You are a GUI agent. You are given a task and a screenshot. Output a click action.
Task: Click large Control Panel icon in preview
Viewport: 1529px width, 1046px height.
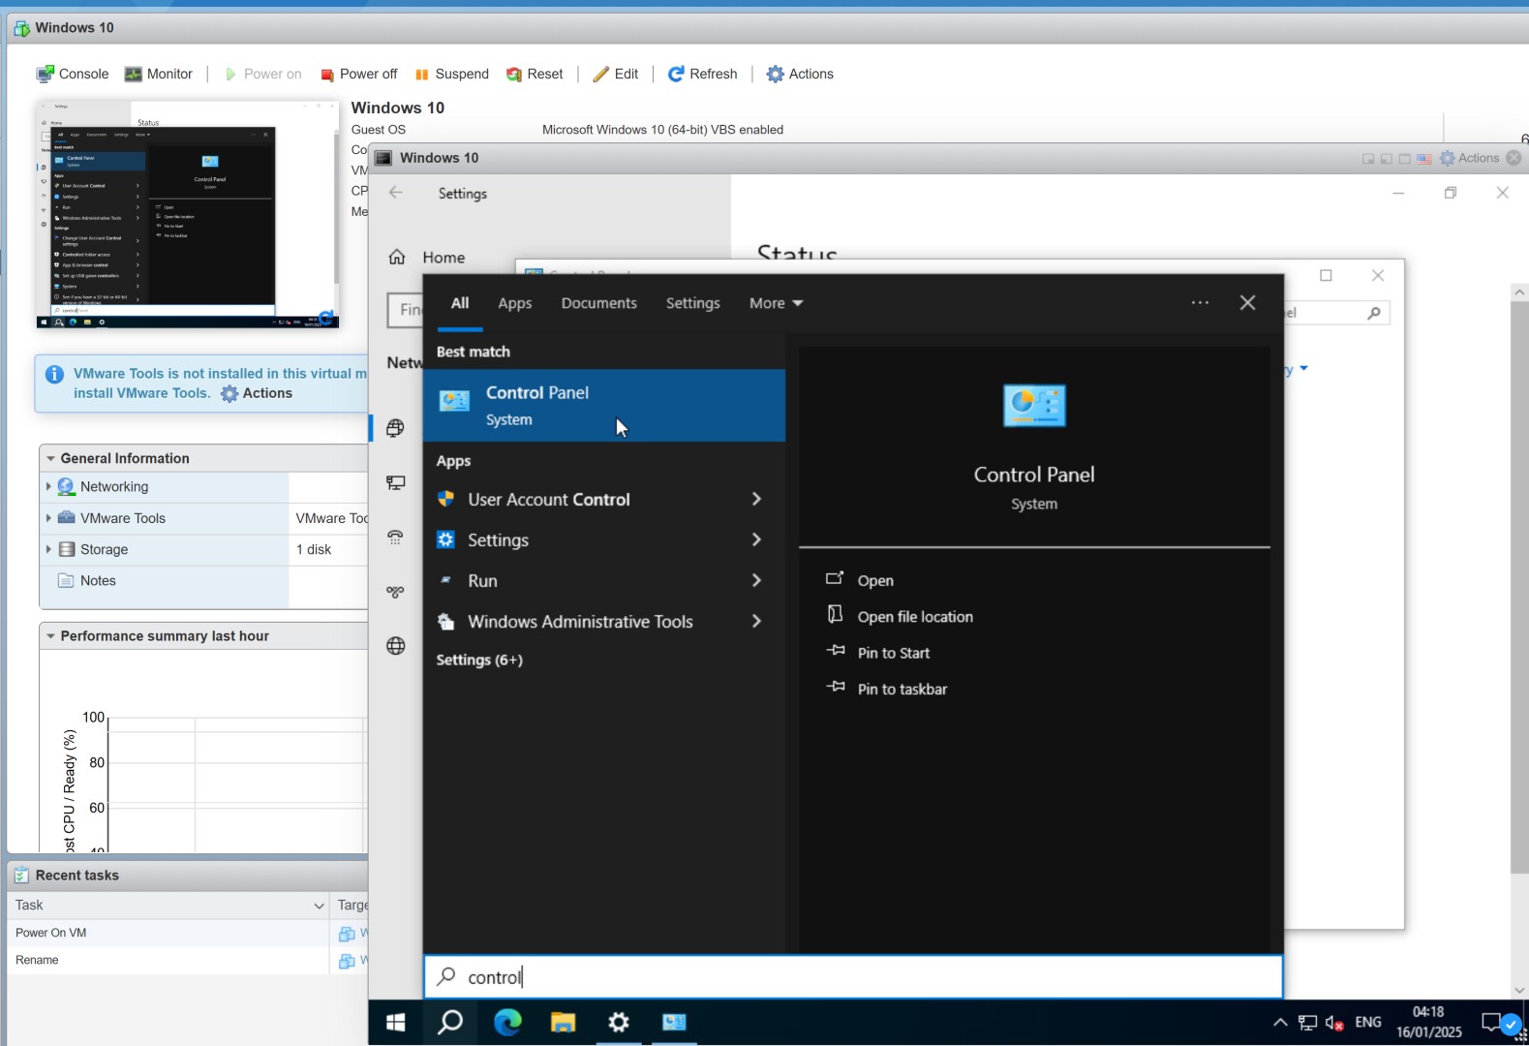tap(1034, 406)
